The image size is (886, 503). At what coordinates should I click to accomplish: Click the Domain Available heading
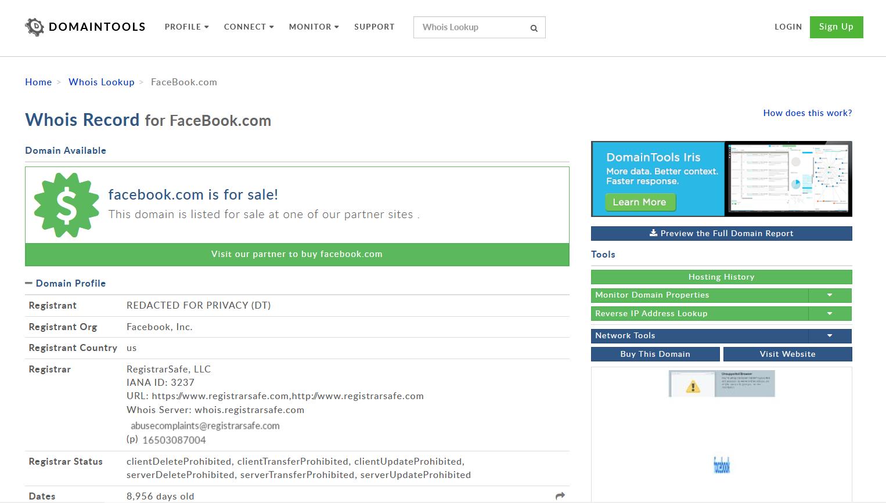point(66,150)
